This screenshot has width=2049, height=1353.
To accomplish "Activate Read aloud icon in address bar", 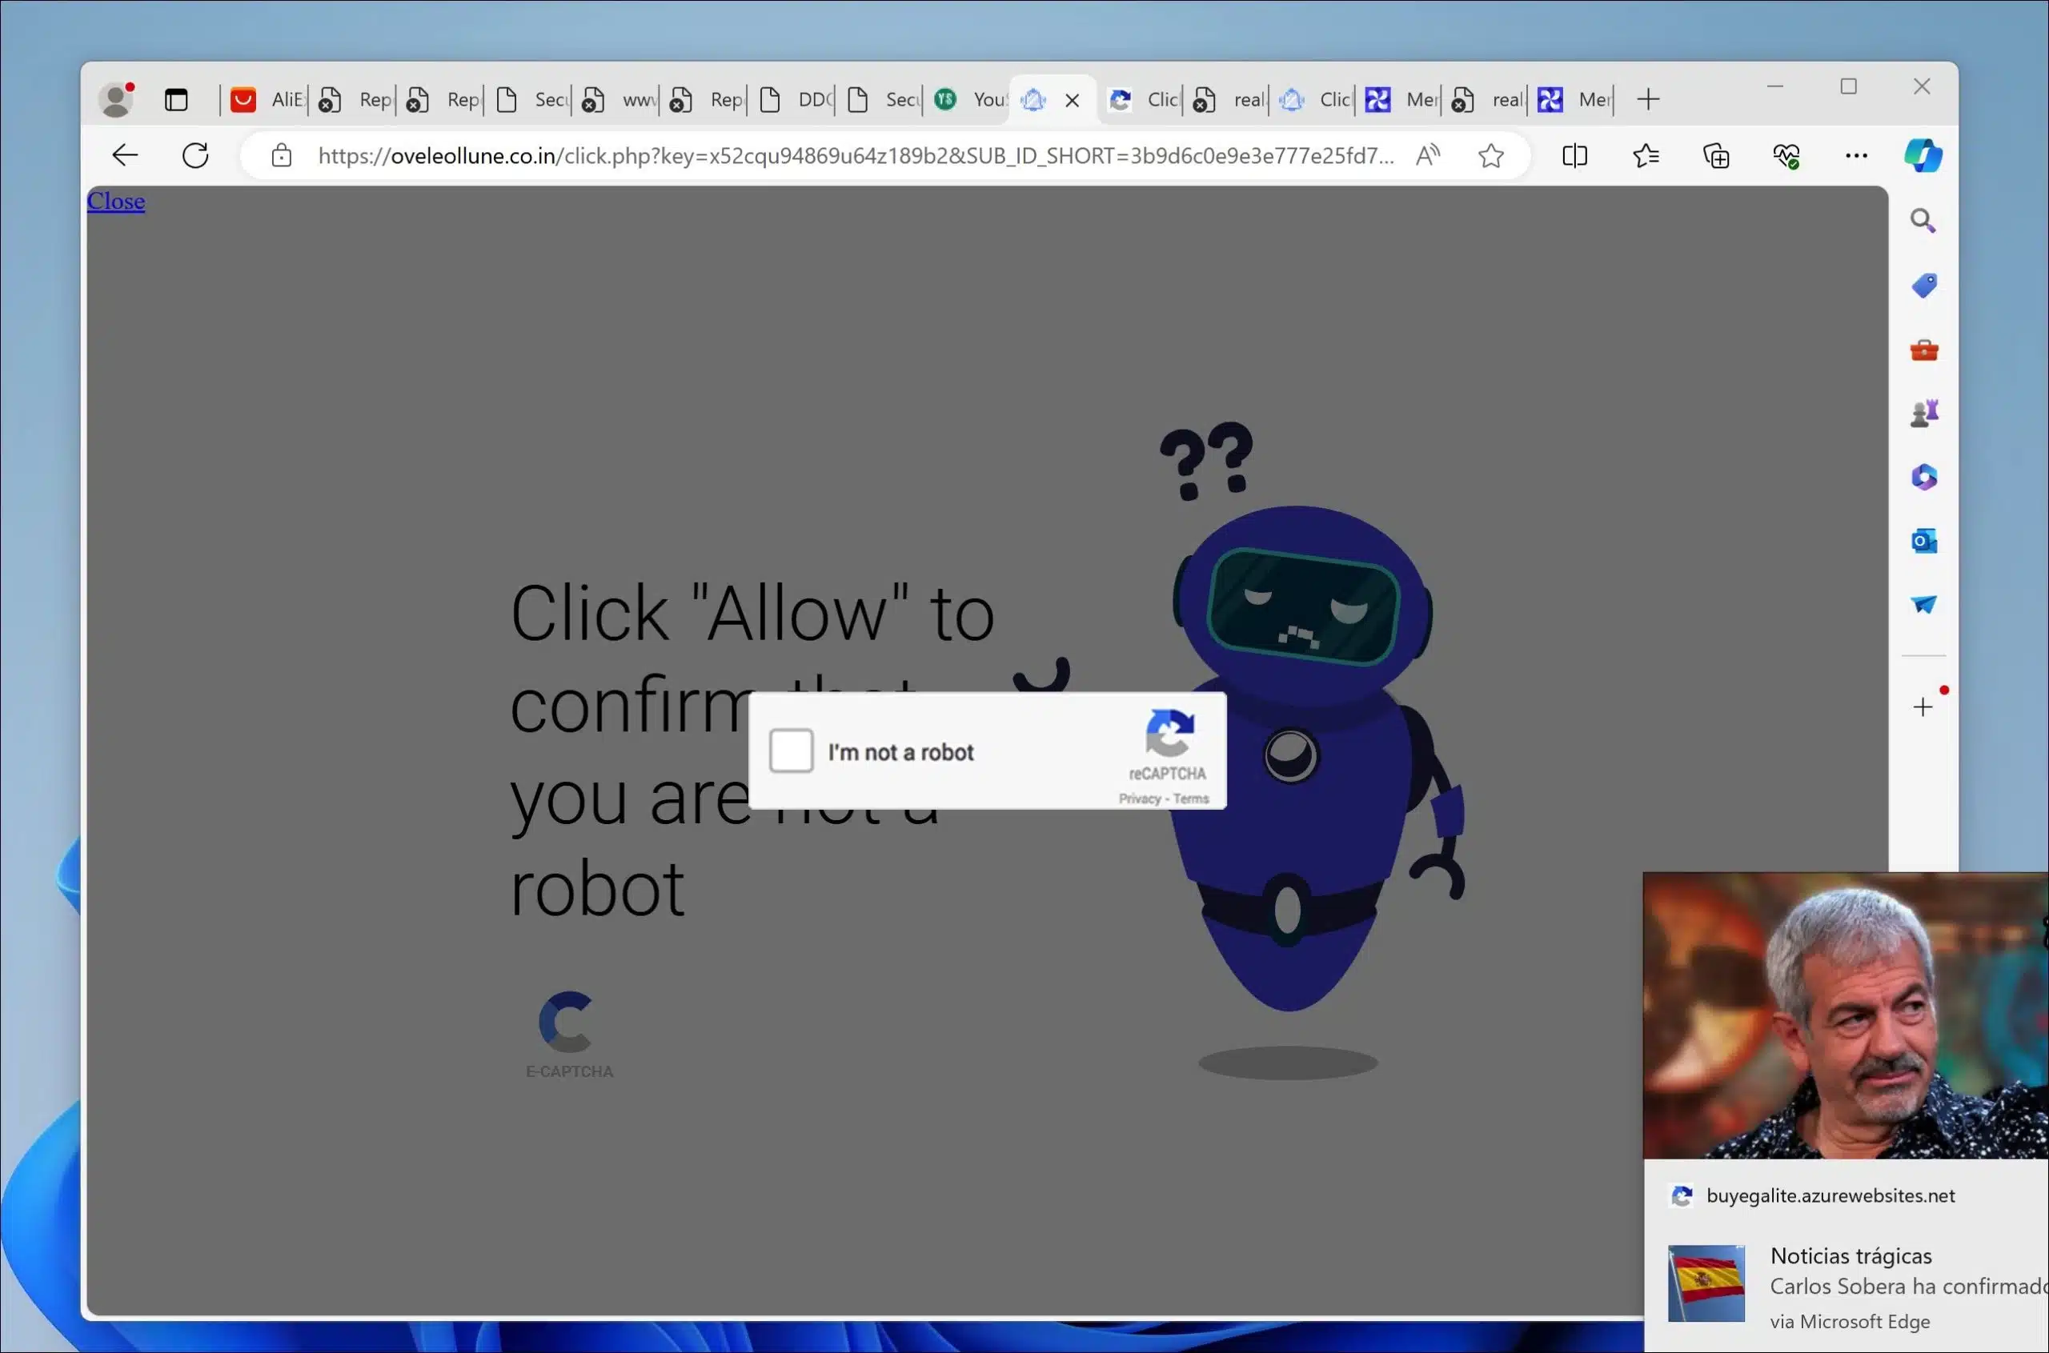I will pos(1428,155).
